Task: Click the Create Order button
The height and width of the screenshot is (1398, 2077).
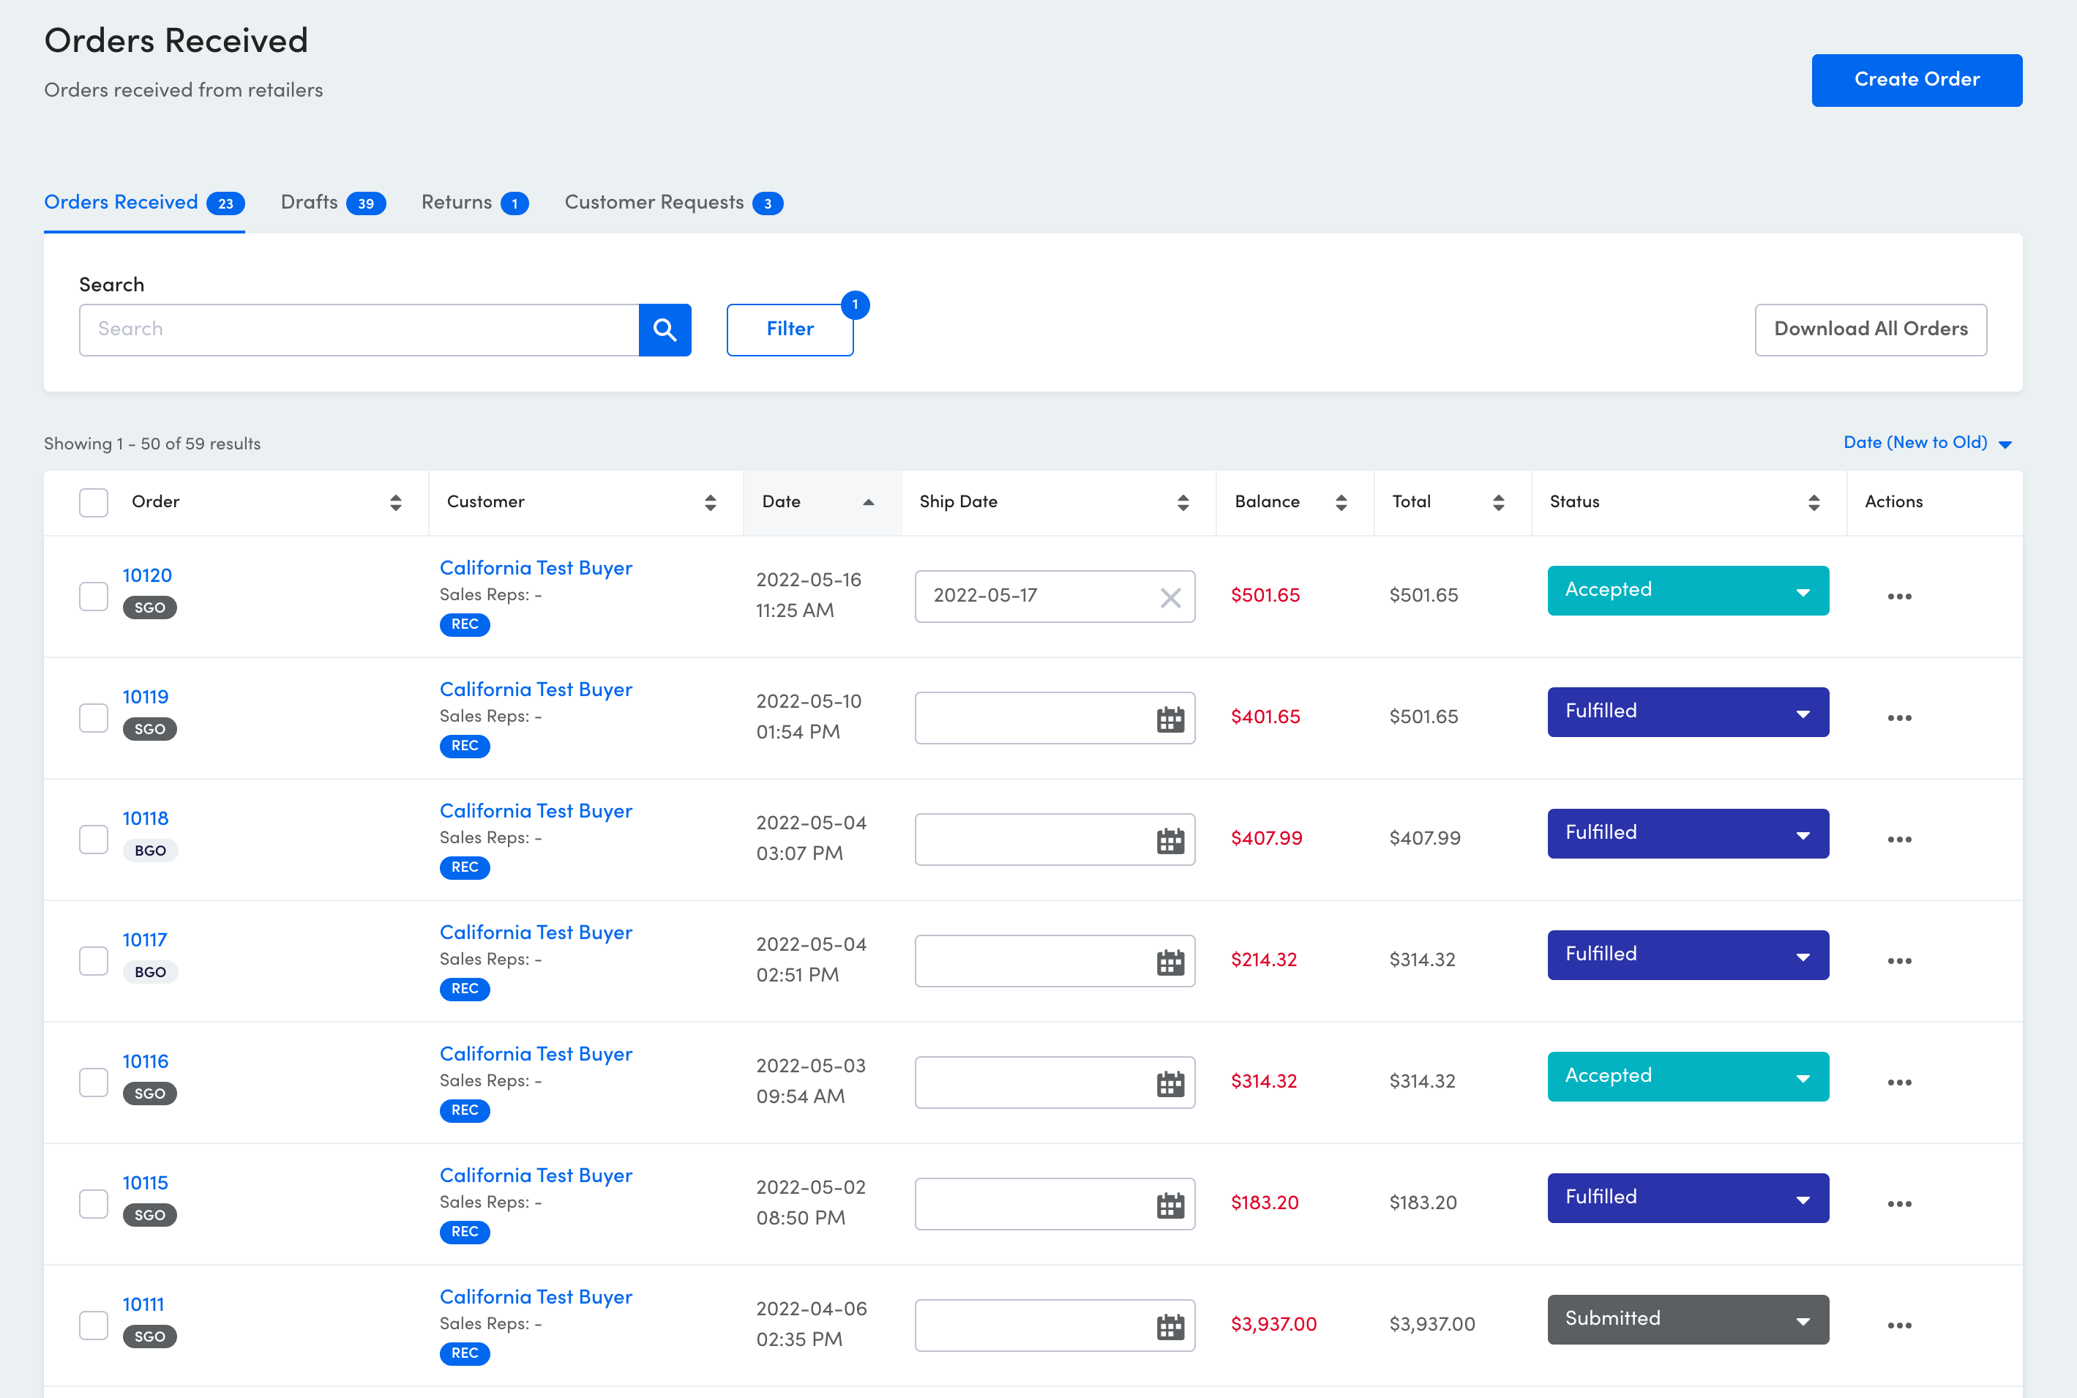Action: (x=1917, y=81)
